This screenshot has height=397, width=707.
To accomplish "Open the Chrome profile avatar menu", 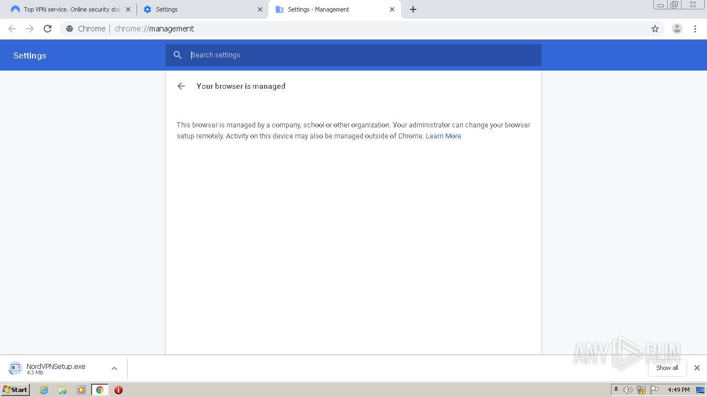I will pyautogui.click(x=677, y=29).
